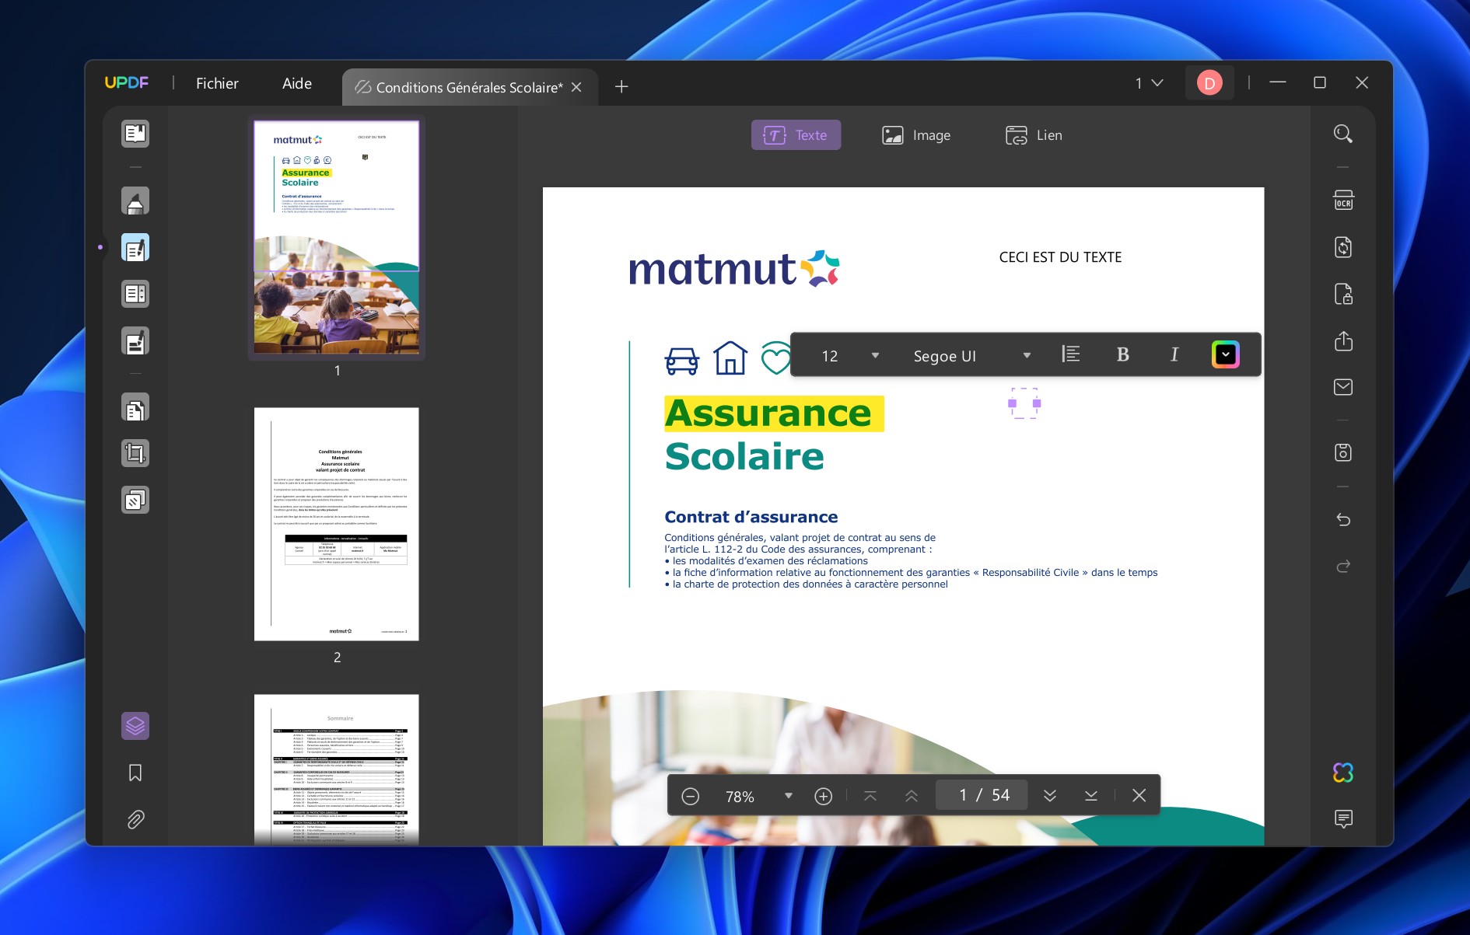
Task: Toggle the layers panel button
Action: (x=135, y=726)
